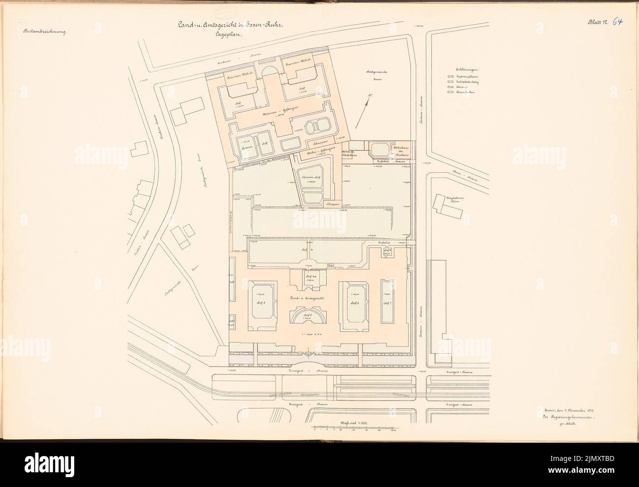Click the 'Hof 3' courtyard label
Screen dimensions: 639x487
point(261,303)
